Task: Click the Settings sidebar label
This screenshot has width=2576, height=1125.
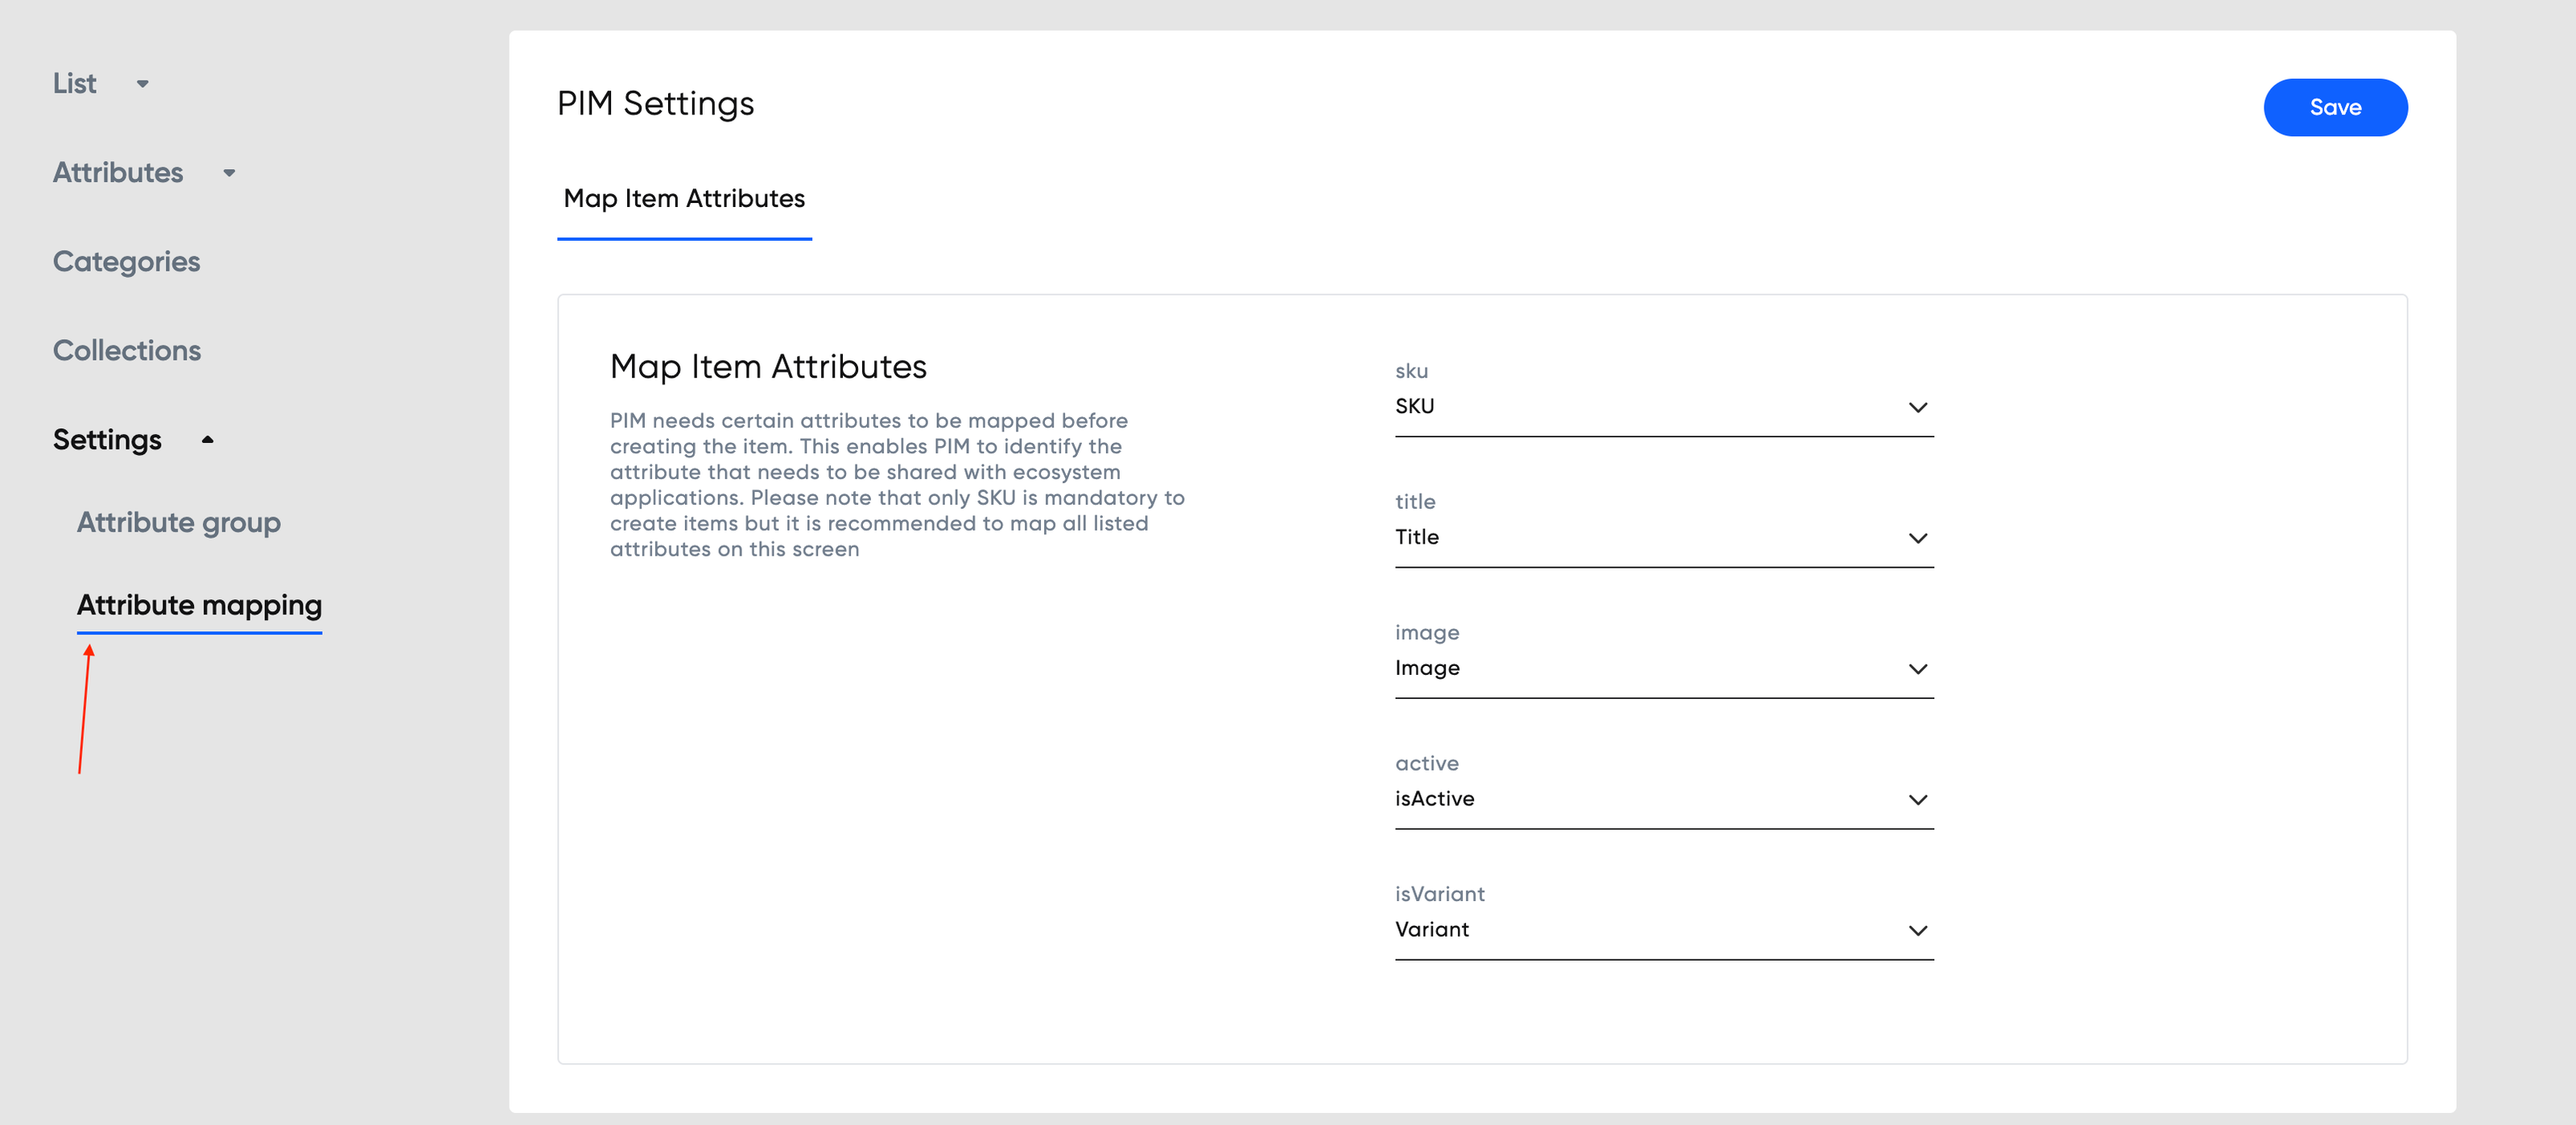Action: tap(107, 440)
